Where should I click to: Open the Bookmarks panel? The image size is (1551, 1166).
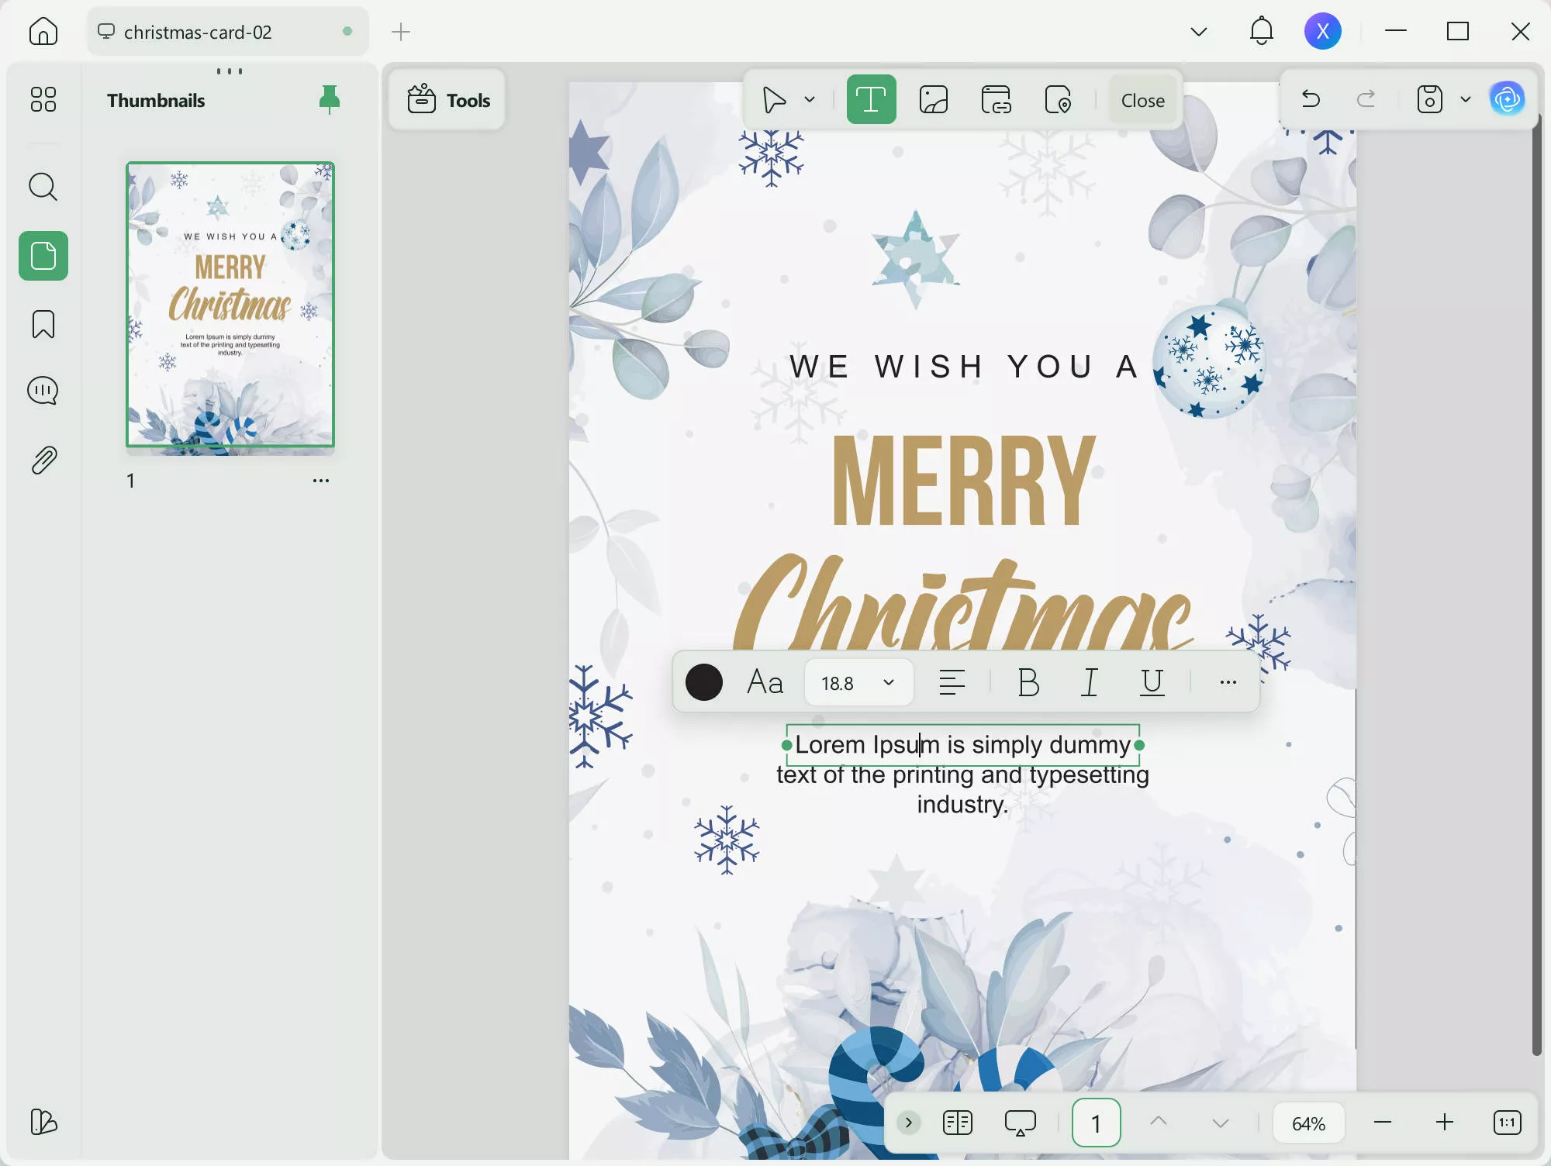click(x=43, y=324)
